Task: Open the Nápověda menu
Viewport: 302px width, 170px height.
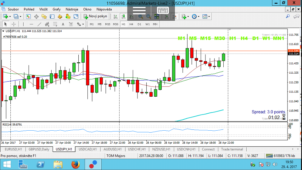Action: pos(104,9)
